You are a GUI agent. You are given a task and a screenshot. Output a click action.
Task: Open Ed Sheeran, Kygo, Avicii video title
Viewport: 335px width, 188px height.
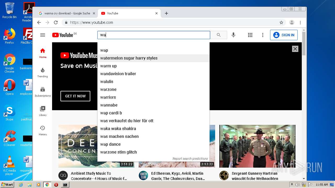tap(178, 176)
